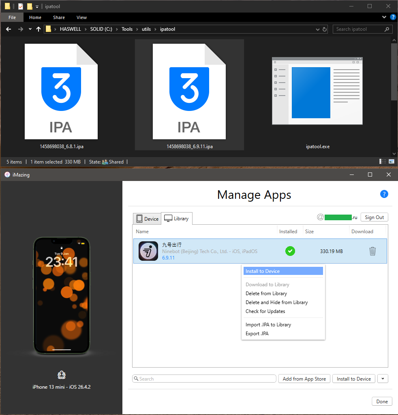Image resolution: width=398 pixels, height=415 pixels.
Task: Click the Forward arrow in File Explorer
Action: tap(20, 29)
